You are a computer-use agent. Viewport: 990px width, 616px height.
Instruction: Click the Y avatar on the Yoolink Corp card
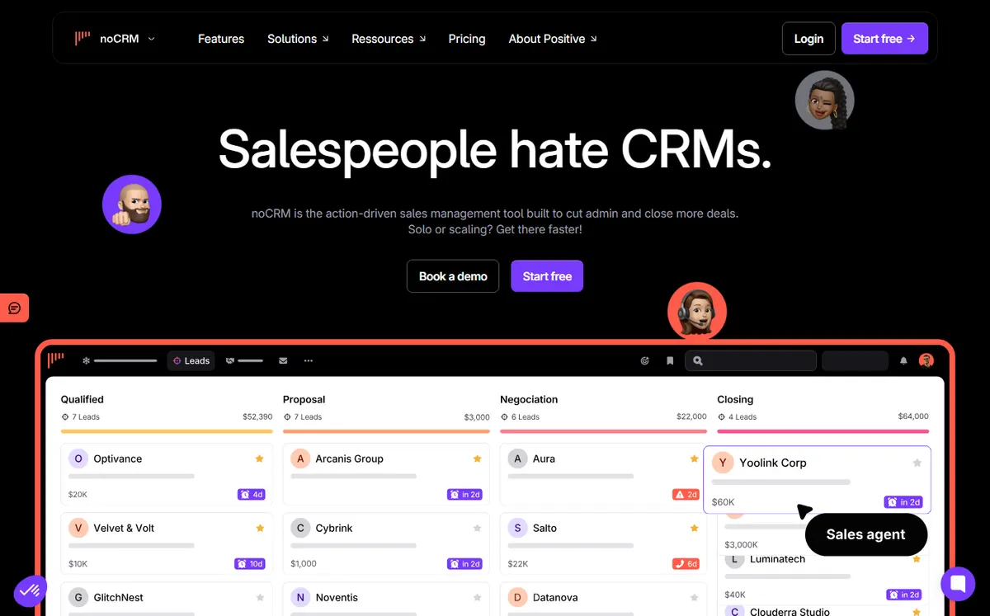coord(723,463)
